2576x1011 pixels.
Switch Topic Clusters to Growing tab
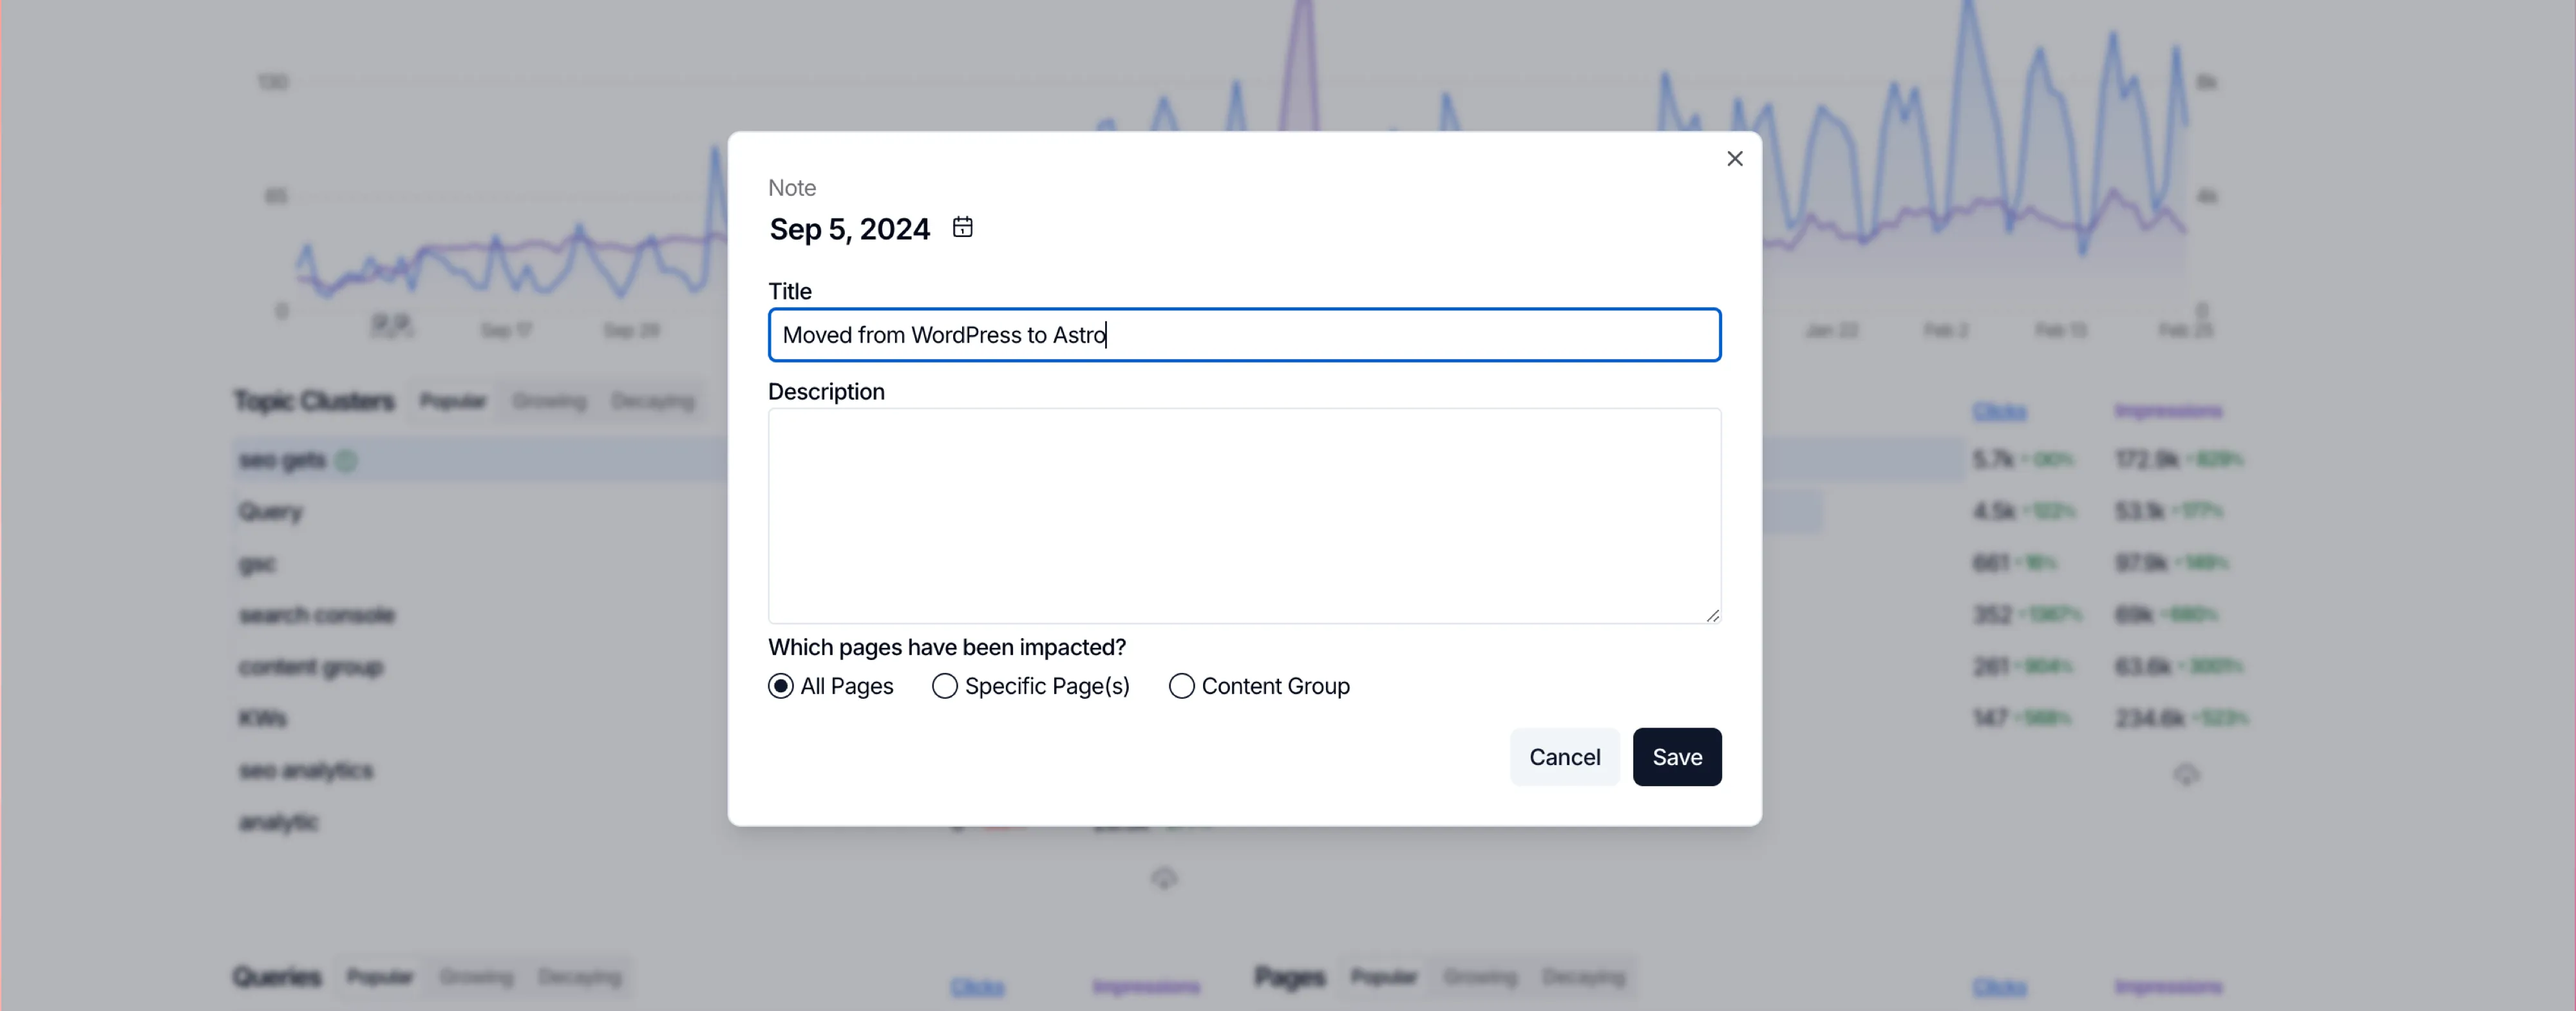point(549,401)
